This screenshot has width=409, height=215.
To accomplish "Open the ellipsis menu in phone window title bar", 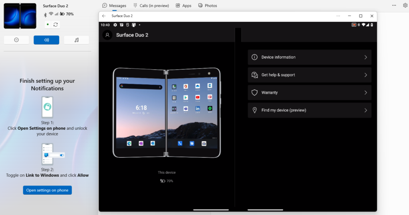I will coord(338,16).
